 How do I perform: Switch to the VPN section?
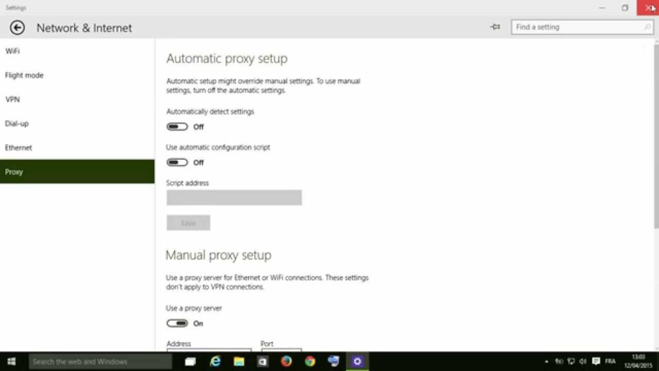pos(14,99)
